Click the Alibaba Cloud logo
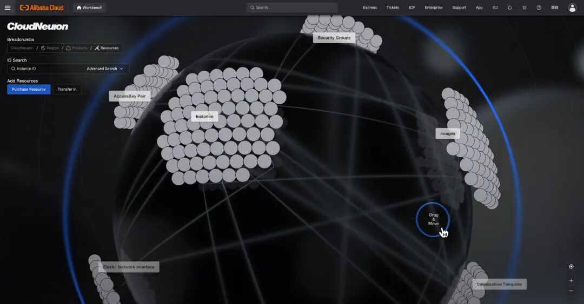Screen dimensions: 584x304 pos(42,8)
